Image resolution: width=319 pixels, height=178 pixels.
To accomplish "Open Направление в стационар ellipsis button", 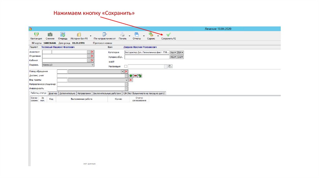I will (126, 84).
